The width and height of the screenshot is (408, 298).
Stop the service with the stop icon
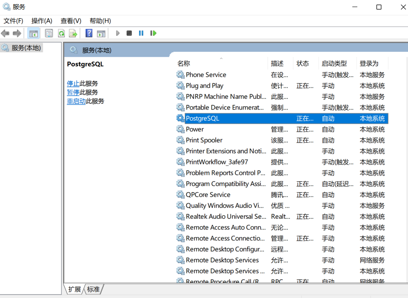tap(129, 33)
